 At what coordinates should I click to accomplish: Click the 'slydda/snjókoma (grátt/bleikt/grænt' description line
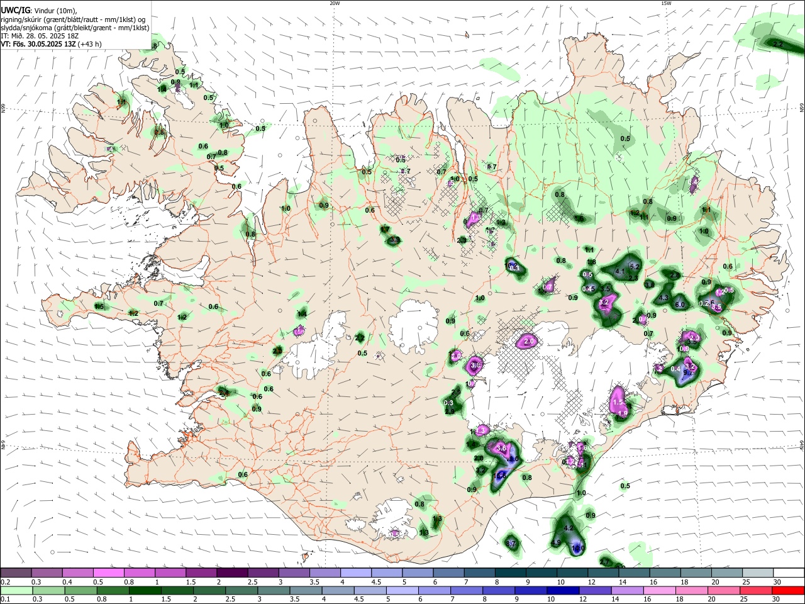75,28
